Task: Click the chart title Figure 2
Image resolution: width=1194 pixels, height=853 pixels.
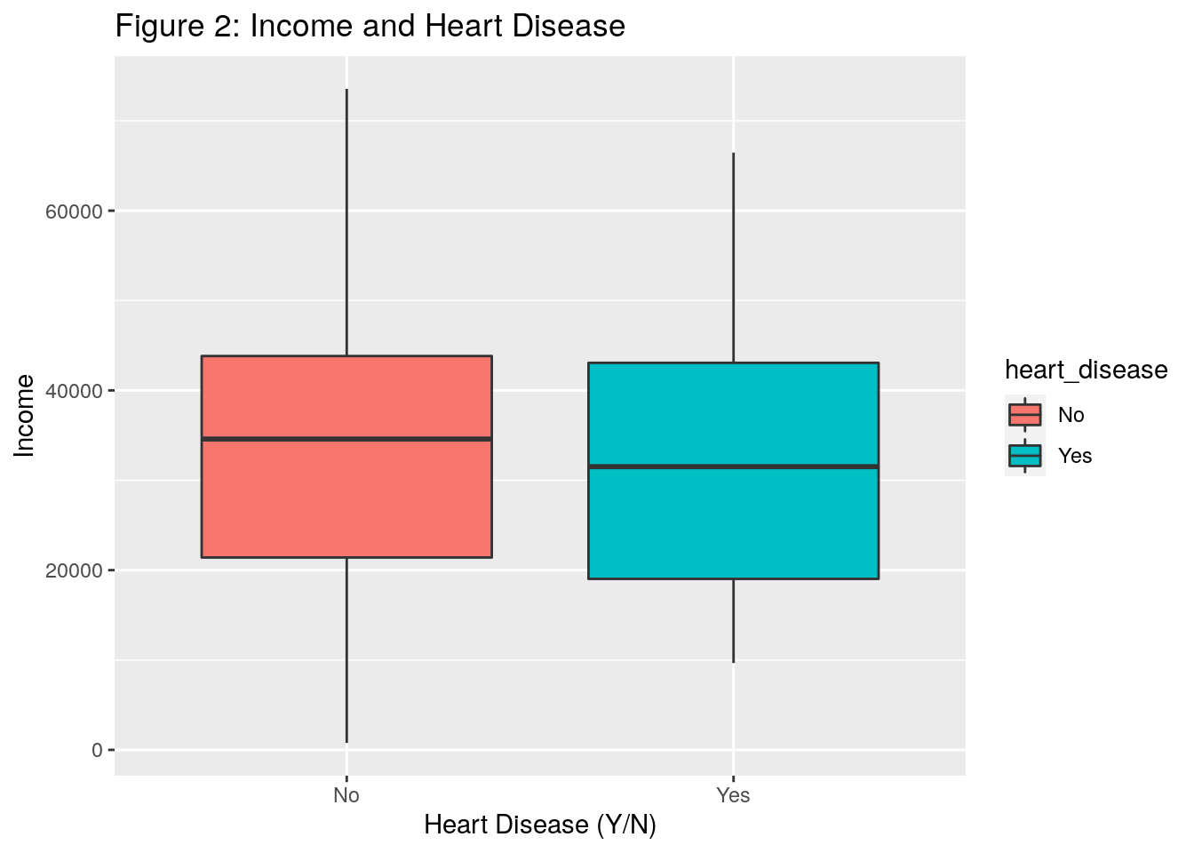Action: click(370, 27)
